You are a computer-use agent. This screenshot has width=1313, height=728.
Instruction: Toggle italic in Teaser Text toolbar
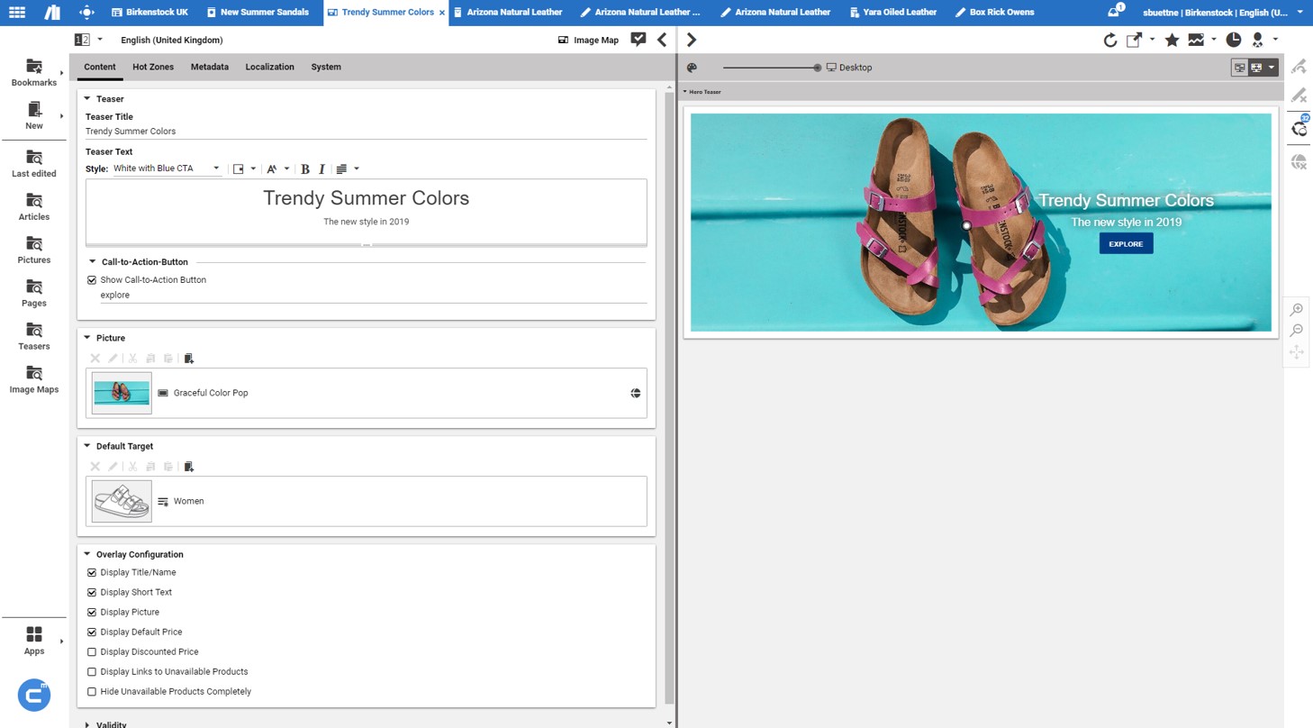pyautogui.click(x=321, y=169)
